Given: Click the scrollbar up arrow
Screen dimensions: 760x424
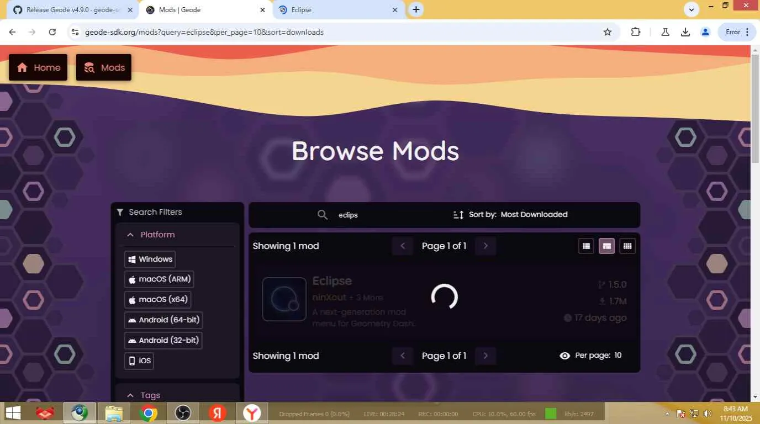Looking at the screenshot, I should pyautogui.click(x=755, y=50).
